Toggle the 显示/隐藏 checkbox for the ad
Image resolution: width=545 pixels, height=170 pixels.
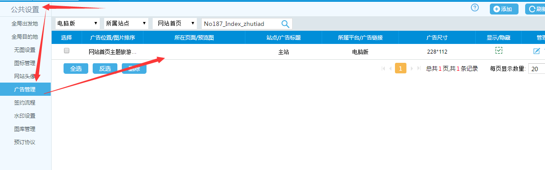pyautogui.click(x=499, y=51)
